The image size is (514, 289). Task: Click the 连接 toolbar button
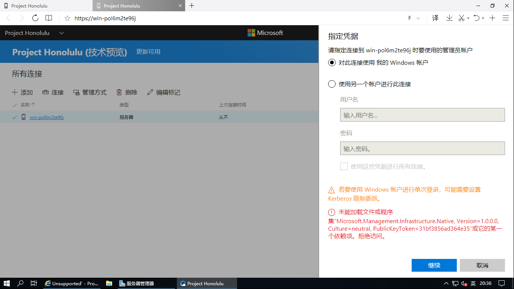click(x=53, y=92)
